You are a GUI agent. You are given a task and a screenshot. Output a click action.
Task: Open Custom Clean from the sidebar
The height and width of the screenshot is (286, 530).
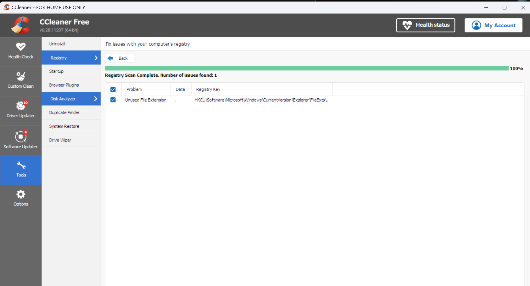(x=21, y=81)
